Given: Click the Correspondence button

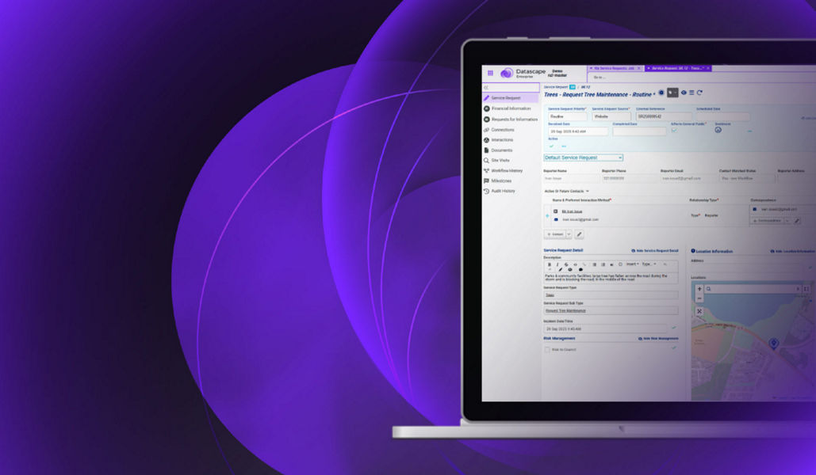Looking at the screenshot, I should pos(767,221).
